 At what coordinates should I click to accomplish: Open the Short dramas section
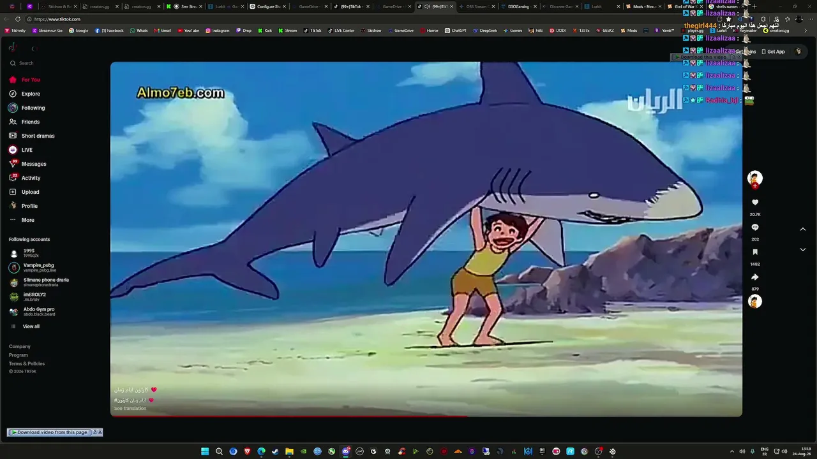(x=32, y=136)
